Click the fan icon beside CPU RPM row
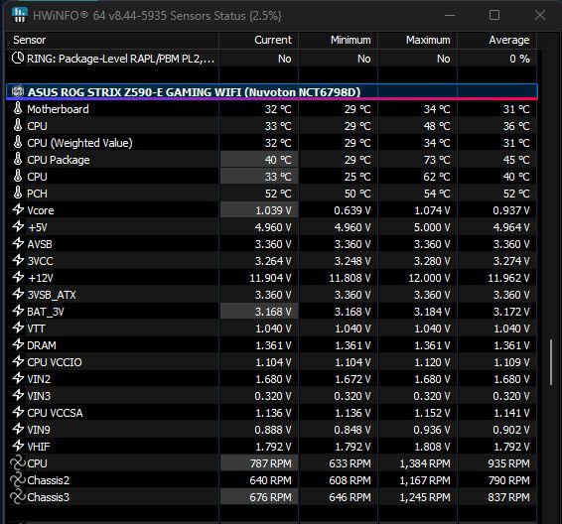This screenshot has height=524, width=562. 18,462
